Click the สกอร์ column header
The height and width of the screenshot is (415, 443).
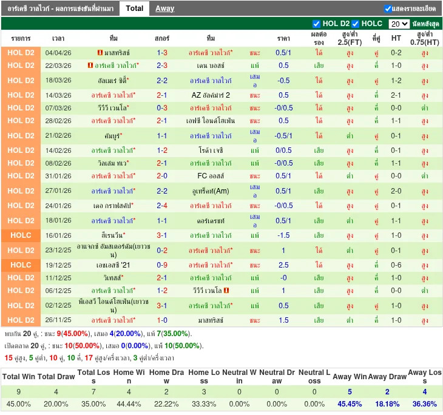[x=161, y=38]
